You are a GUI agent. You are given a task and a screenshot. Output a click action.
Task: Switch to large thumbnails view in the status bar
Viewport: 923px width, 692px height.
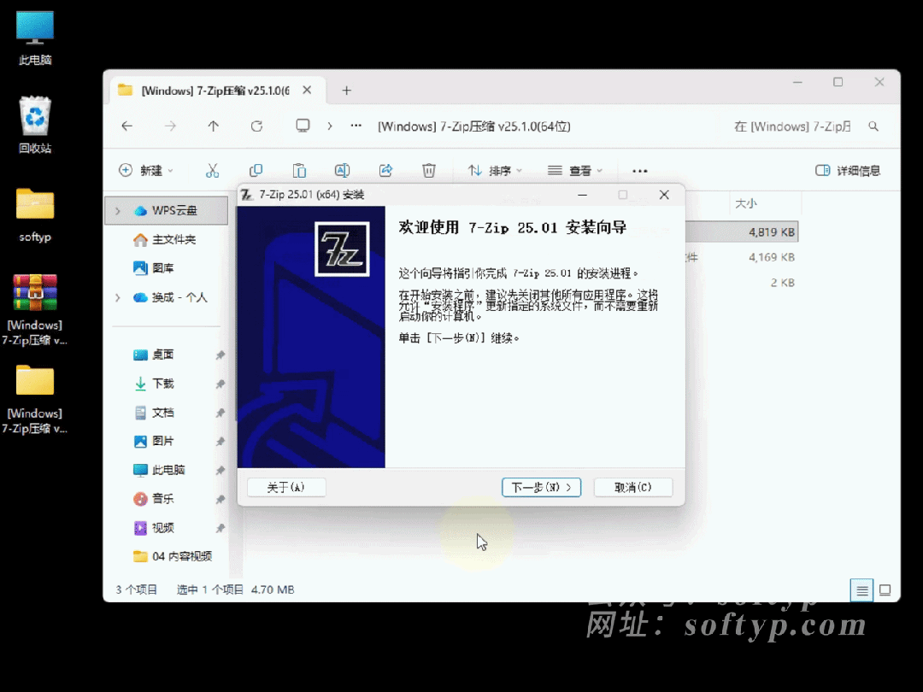pos(885,590)
